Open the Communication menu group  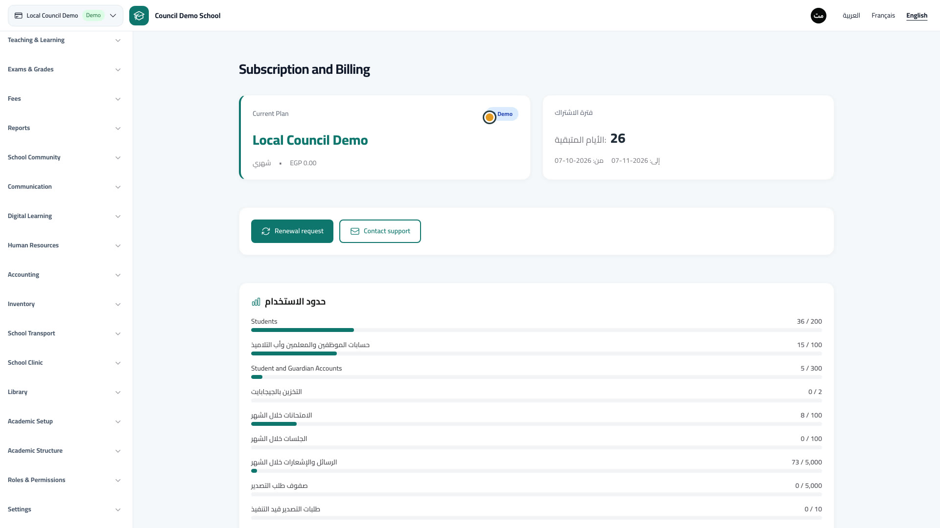64,187
